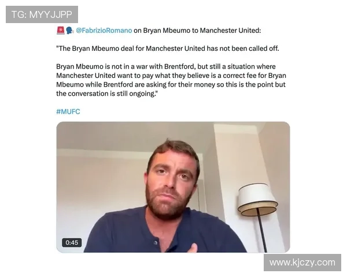Screen dimensions: 347x277
Task: Click the TG: MYYJJPP watermark label
Action: click(42, 14)
